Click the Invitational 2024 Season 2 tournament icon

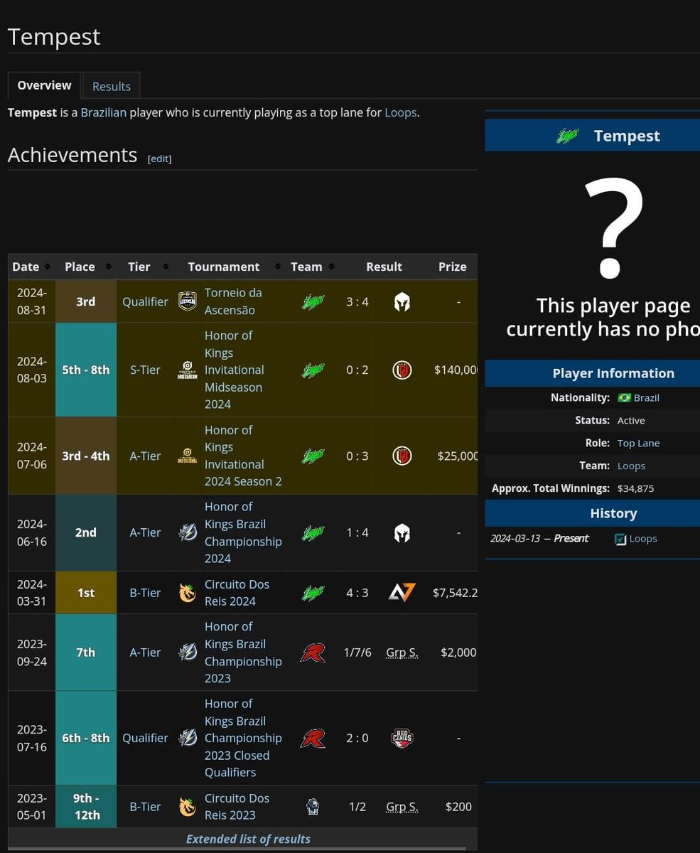[188, 456]
